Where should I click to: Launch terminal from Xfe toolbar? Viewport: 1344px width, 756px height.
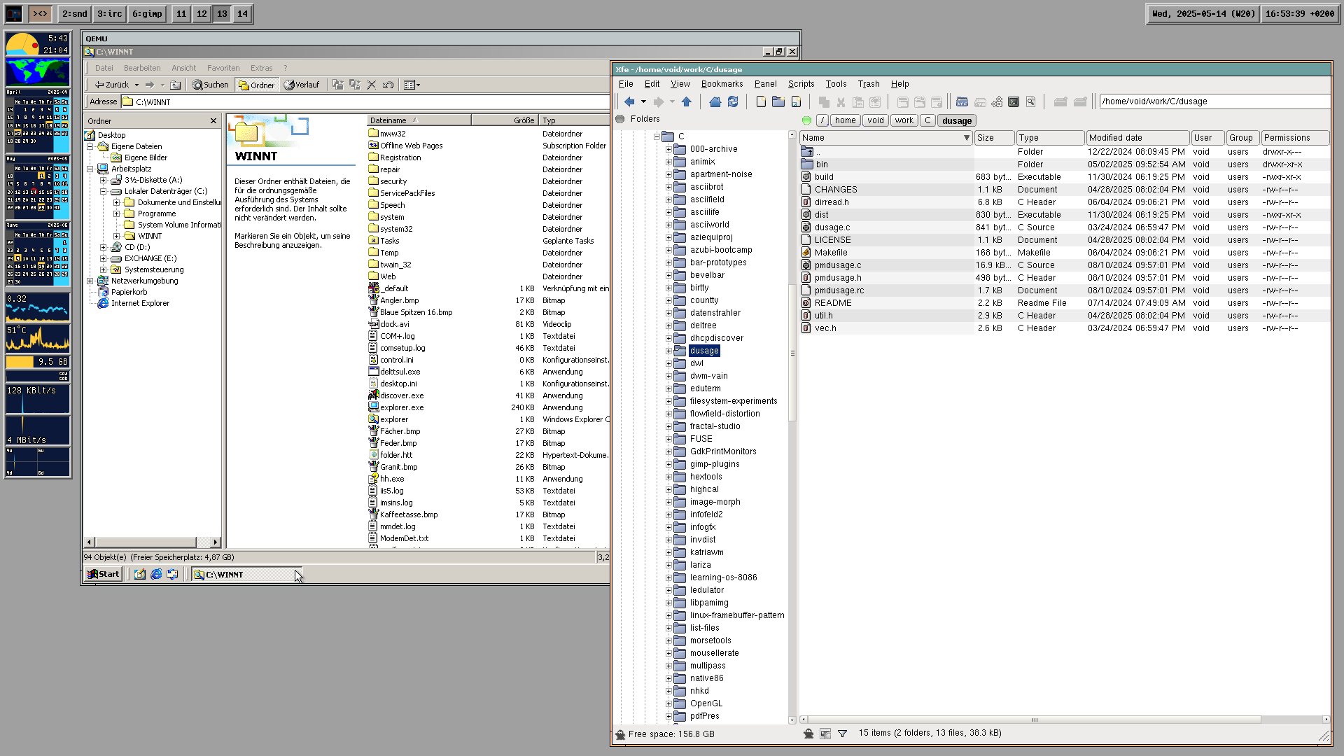point(1014,102)
